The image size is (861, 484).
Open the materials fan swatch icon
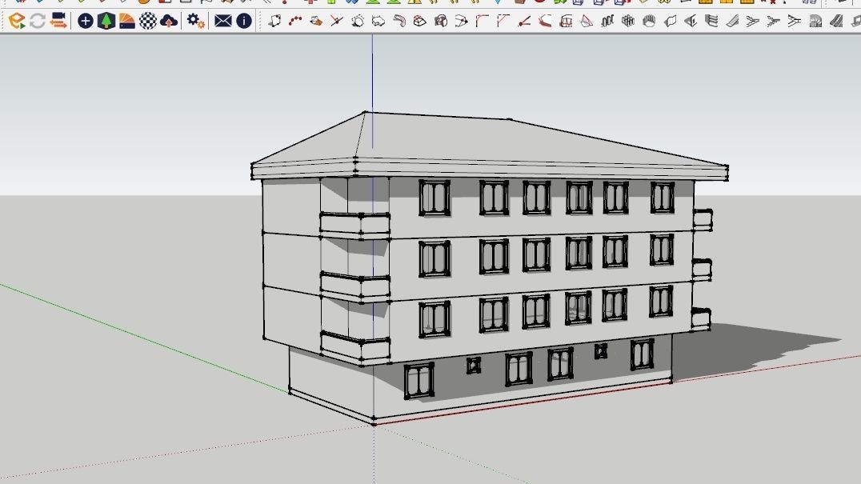tap(127, 21)
